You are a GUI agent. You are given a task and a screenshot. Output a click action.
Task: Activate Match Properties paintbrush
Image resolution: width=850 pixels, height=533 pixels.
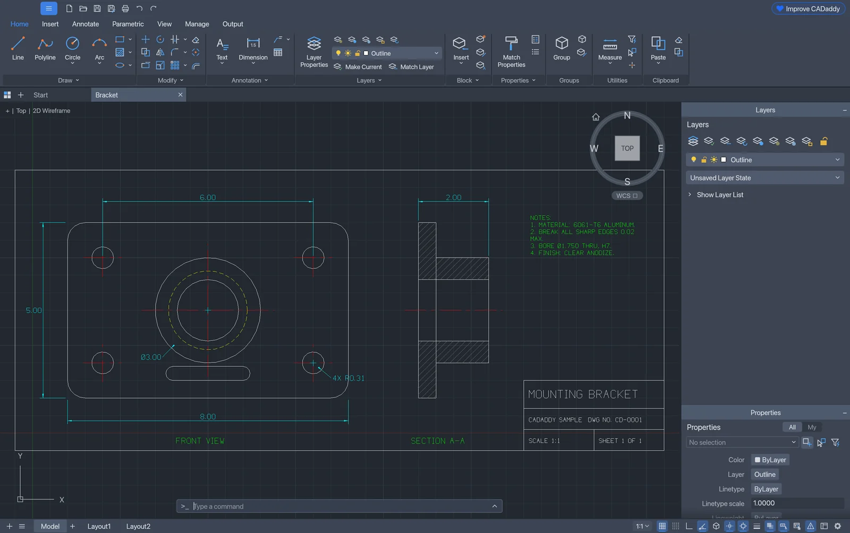pos(511,51)
